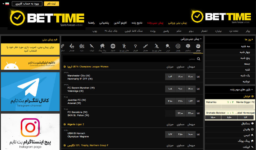Click league icon beside Algeria Ligue 2

click(x=65, y=124)
